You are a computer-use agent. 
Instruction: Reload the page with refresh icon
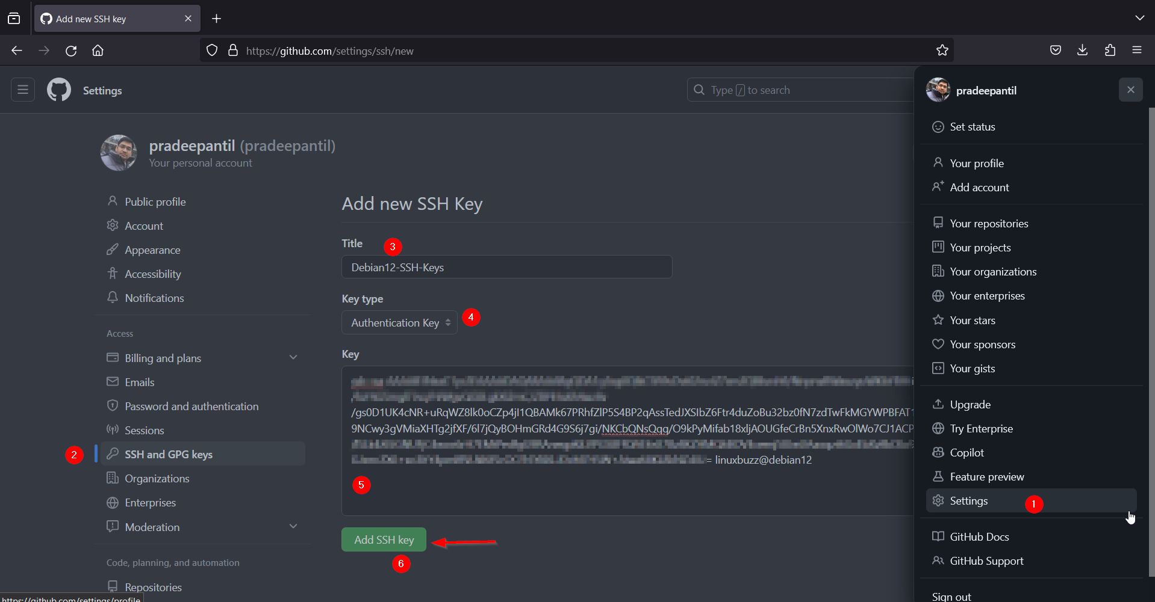tap(71, 51)
